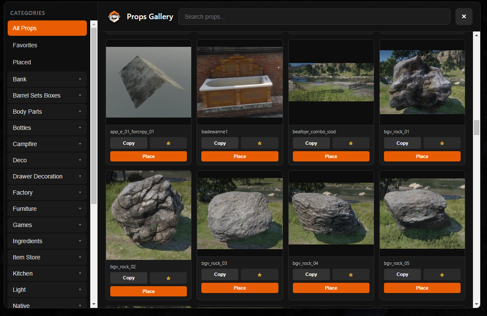Place the badewanne1 bathtub prop
Image resolution: width=487 pixels, height=316 pixels.
click(x=240, y=156)
